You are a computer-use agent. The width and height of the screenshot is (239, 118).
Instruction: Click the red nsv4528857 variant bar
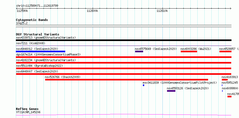pyautogui.click(x=225, y=51)
